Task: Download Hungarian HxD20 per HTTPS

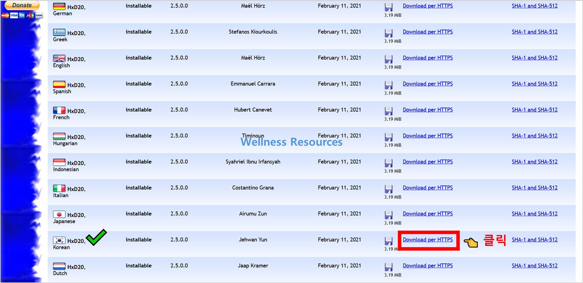Action: click(428, 136)
